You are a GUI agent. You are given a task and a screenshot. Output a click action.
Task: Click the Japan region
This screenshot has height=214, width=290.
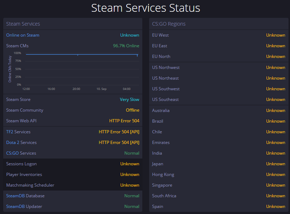point(158,164)
